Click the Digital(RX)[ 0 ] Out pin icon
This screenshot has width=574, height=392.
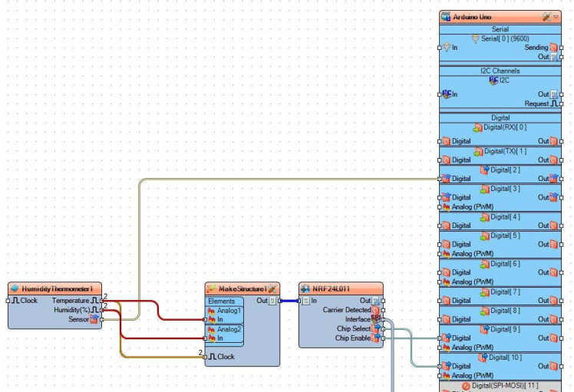(x=553, y=141)
